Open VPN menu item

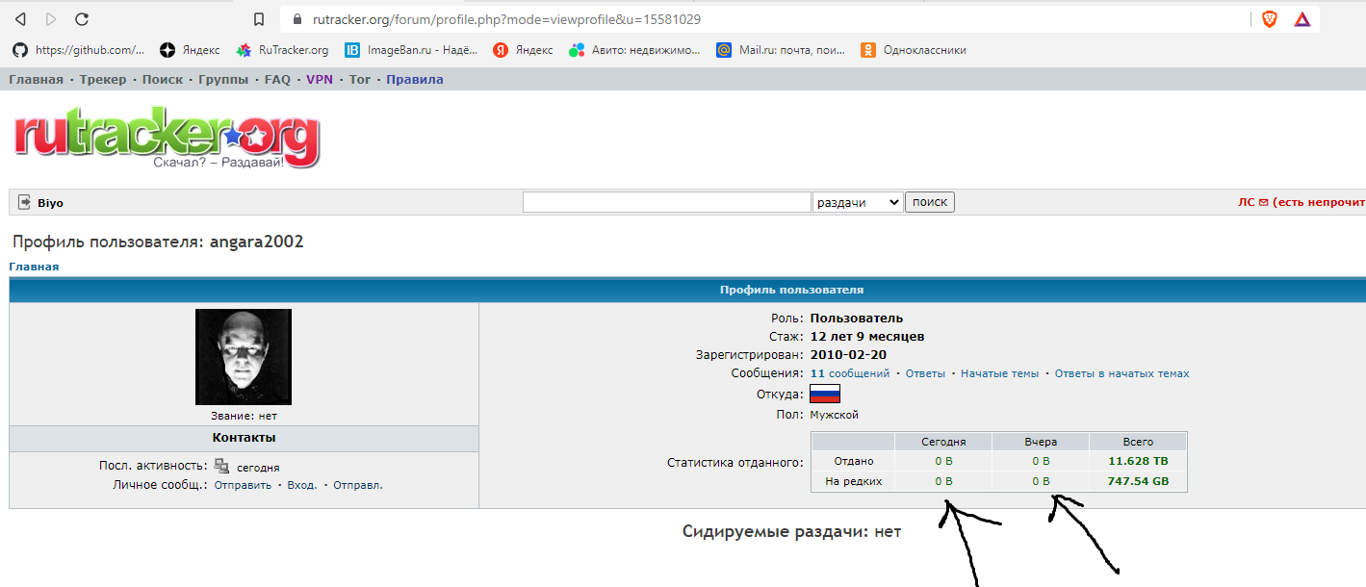tap(320, 80)
